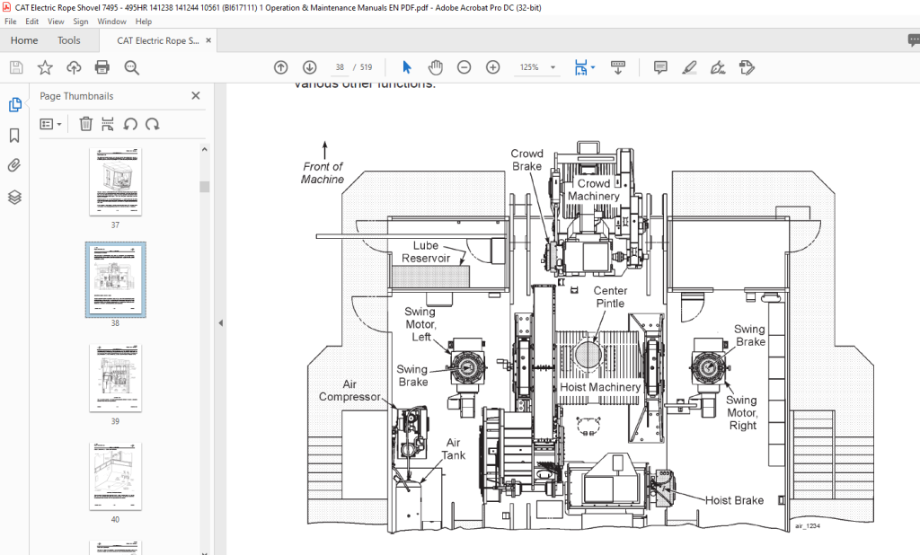The width and height of the screenshot is (920, 555).
Task: Delete selected page with trash icon
Action: (x=85, y=124)
